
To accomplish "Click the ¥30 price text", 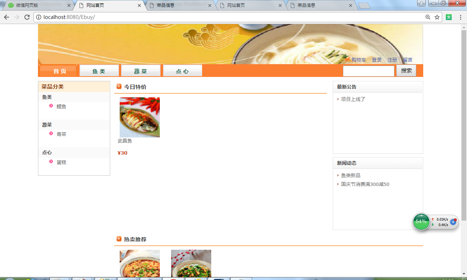I will tap(123, 153).
